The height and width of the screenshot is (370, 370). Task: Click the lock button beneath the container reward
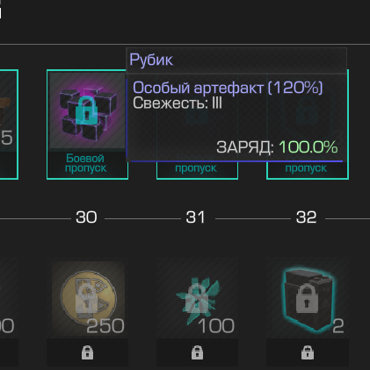coord(308,352)
